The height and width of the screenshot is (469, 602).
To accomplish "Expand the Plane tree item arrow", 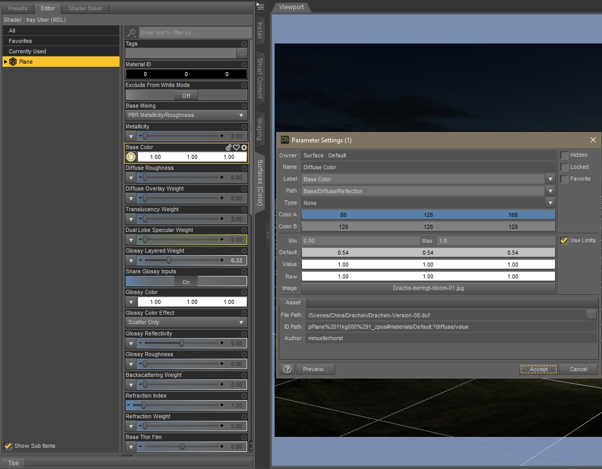I will coord(5,62).
